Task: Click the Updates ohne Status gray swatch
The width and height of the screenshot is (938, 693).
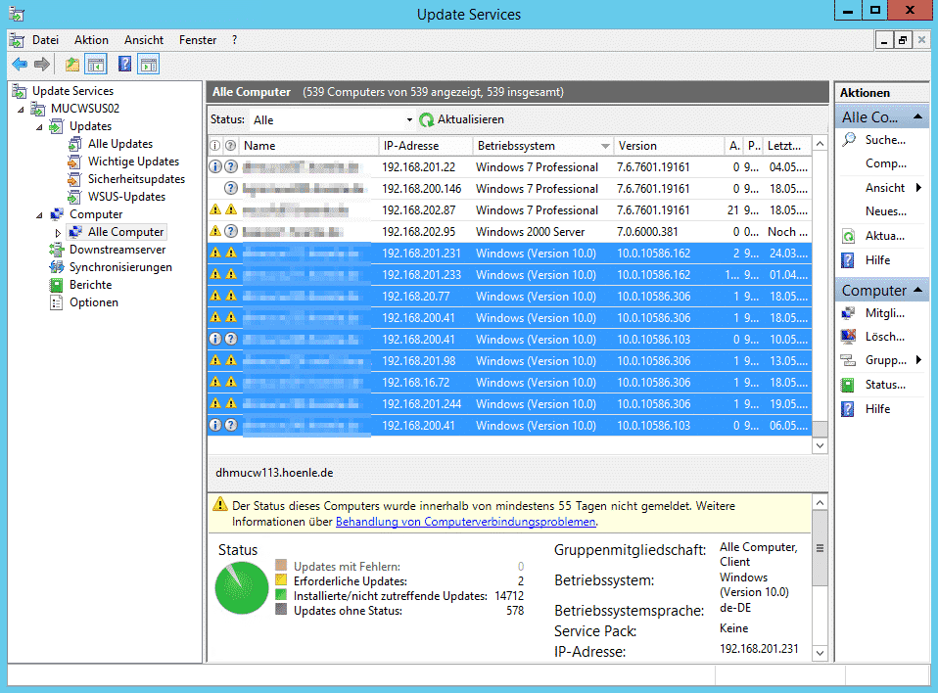Action: coord(281,609)
